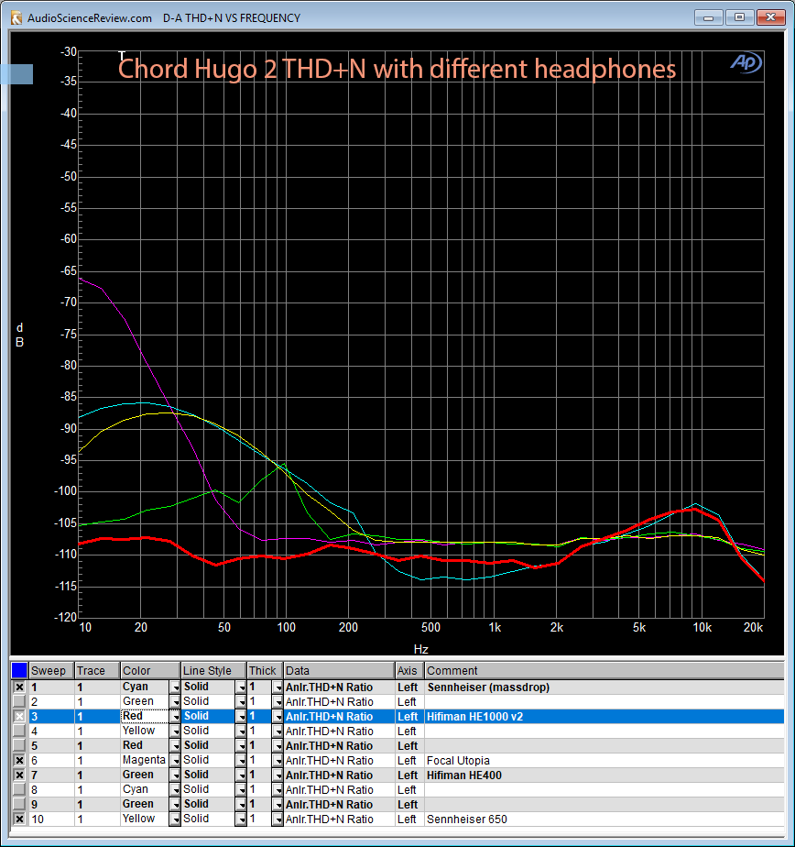795x847 pixels.
Task: Click the Comment column header
Action: [604, 670]
